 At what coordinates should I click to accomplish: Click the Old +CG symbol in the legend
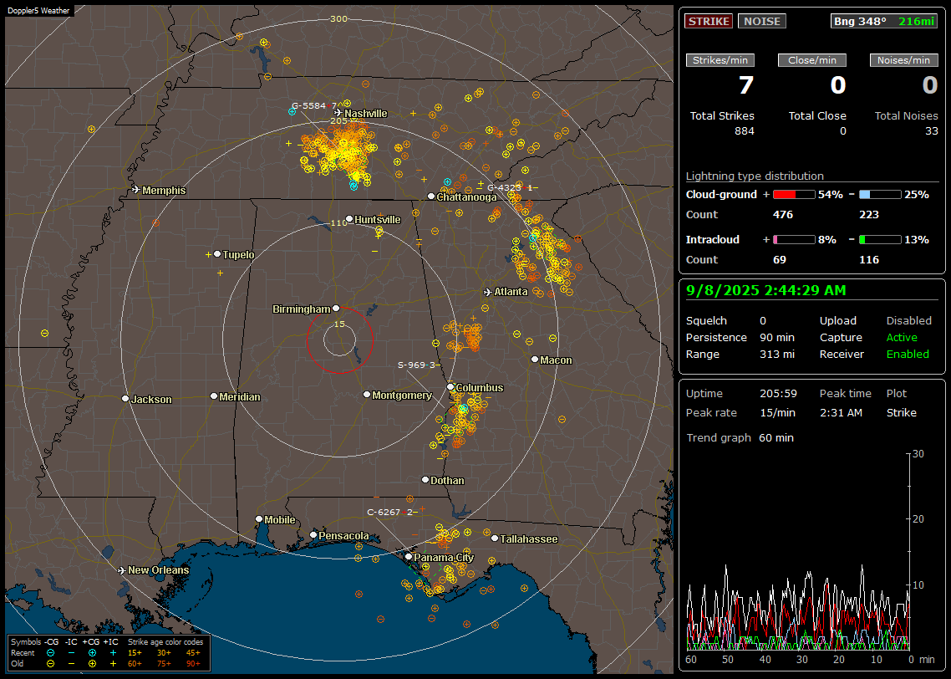(92, 664)
